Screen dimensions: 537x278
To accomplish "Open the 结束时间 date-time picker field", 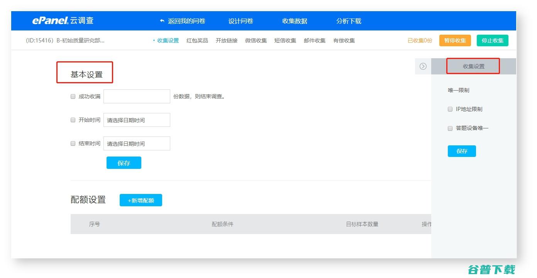I will click(137, 143).
